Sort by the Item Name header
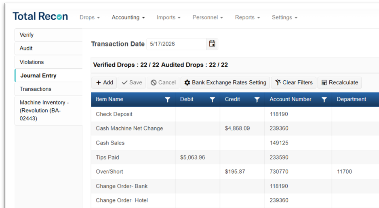This screenshot has width=379, height=208. (x=109, y=99)
